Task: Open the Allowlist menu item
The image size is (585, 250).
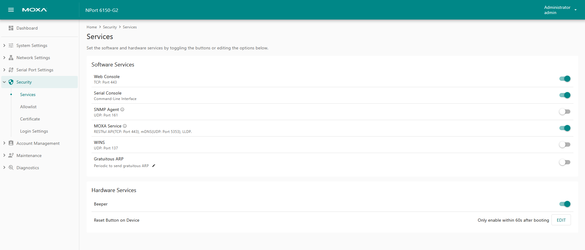Action: (x=28, y=107)
